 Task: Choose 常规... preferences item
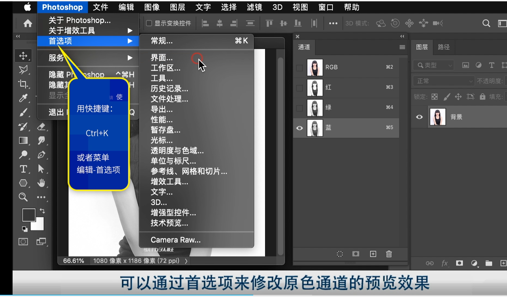[196, 41]
